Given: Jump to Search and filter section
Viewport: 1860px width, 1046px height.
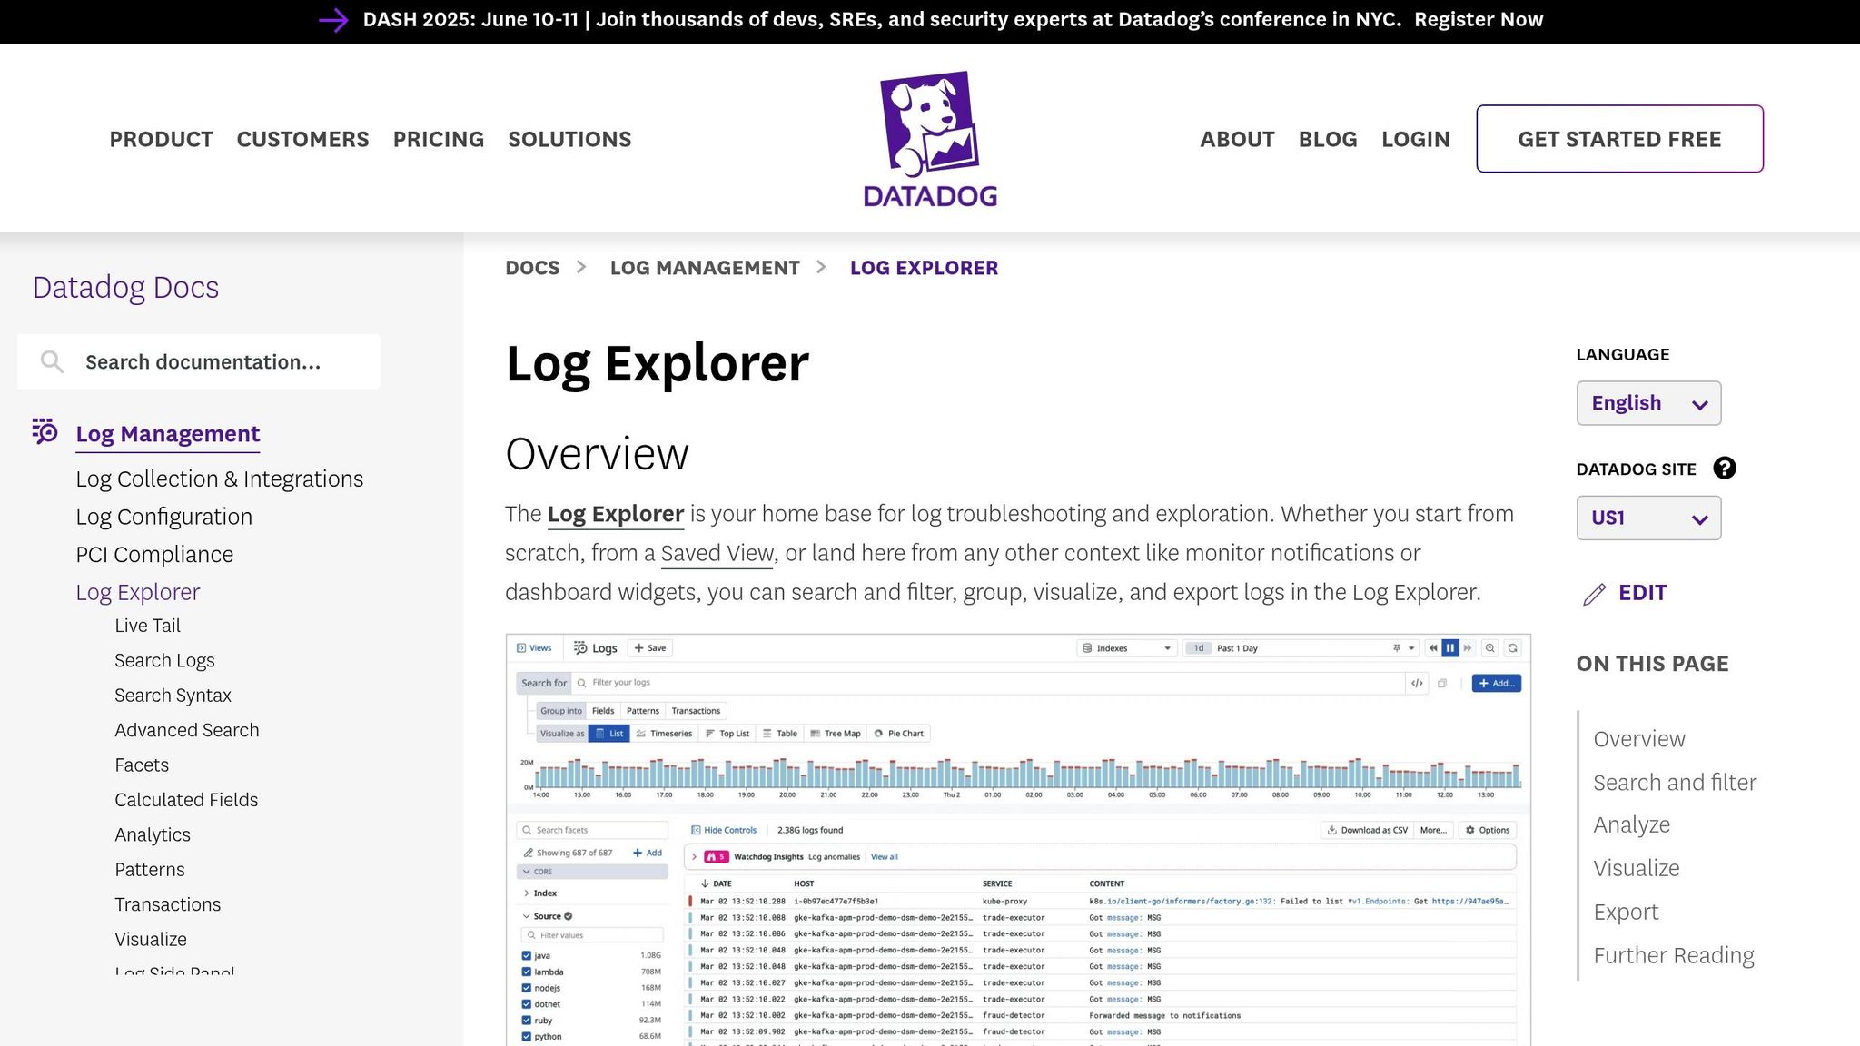Looking at the screenshot, I should (1675, 783).
